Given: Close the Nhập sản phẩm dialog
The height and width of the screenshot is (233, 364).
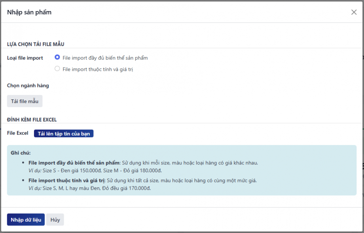Looking at the screenshot, I should [354, 12].
